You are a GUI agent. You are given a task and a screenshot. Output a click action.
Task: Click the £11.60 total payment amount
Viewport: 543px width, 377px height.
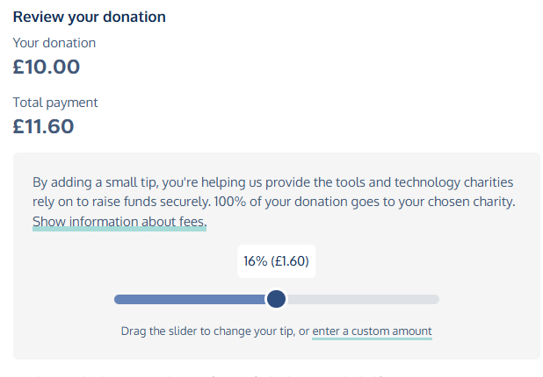coord(43,126)
